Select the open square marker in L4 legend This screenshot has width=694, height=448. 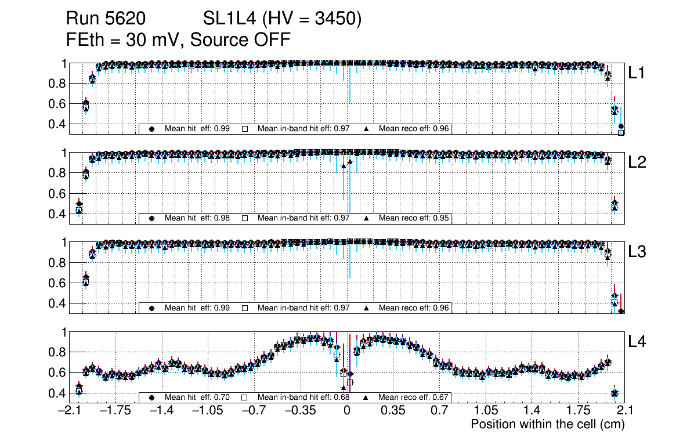pyautogui.click(x=244, y=398)
